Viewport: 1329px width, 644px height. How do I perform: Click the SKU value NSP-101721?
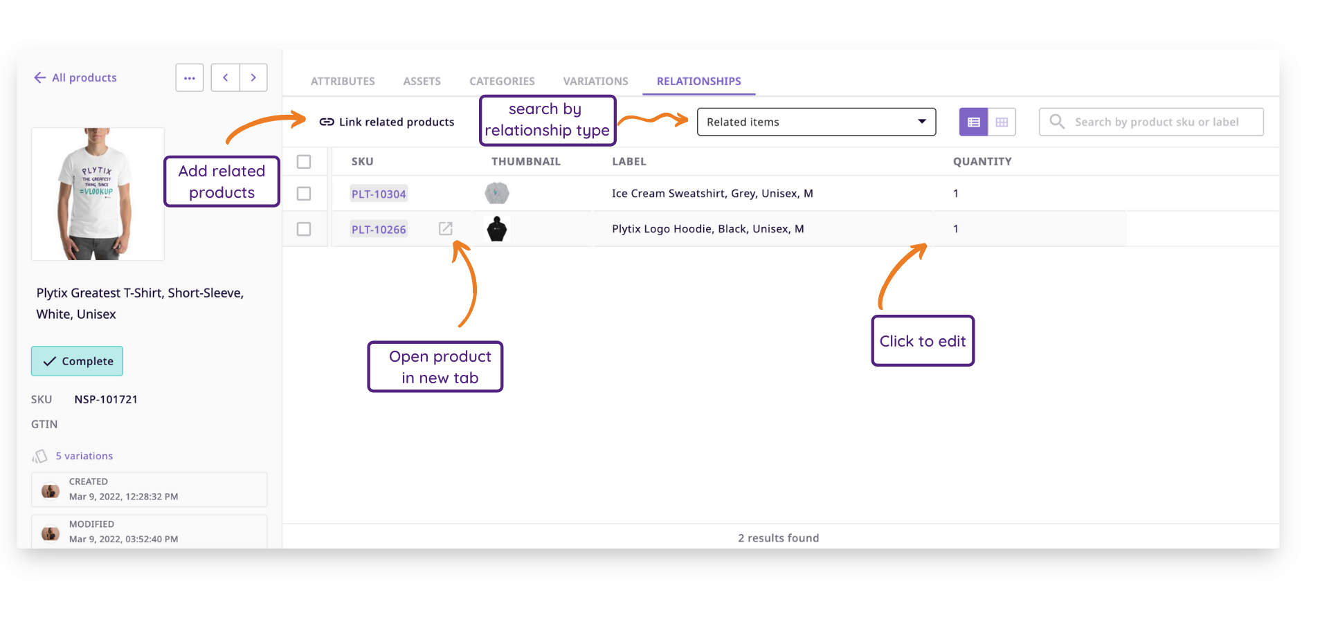106,399
